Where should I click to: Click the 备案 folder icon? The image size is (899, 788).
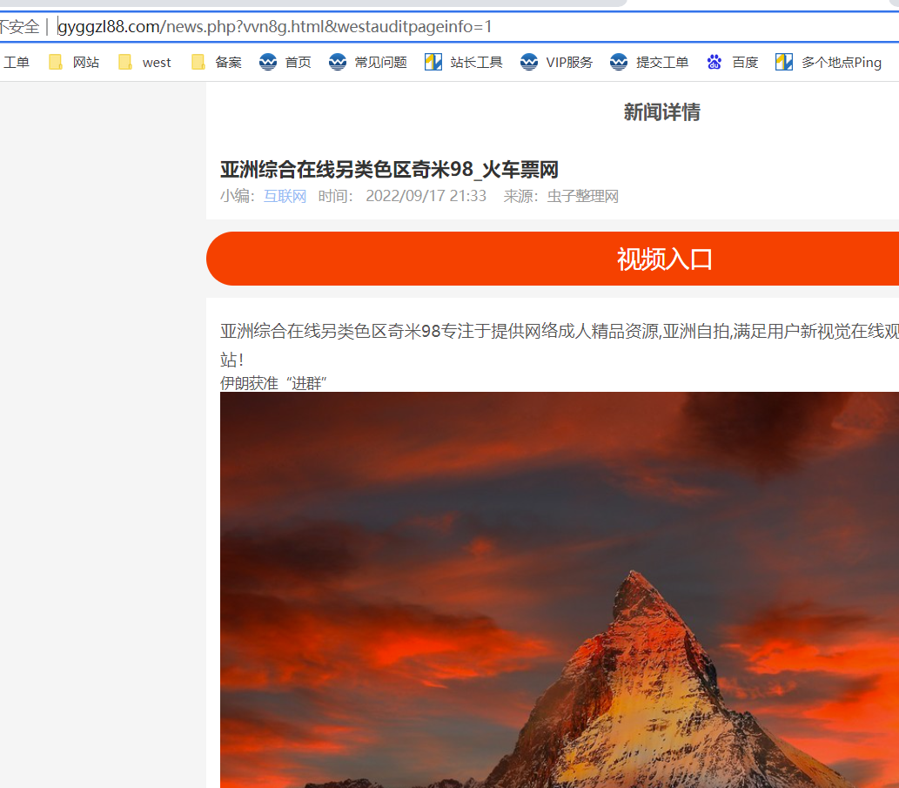(198, 62)
